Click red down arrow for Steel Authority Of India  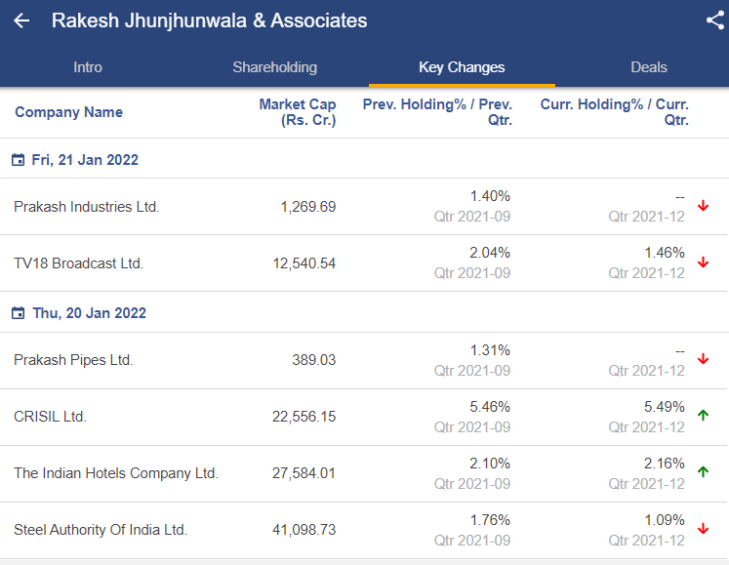click(x=703, y=529)
